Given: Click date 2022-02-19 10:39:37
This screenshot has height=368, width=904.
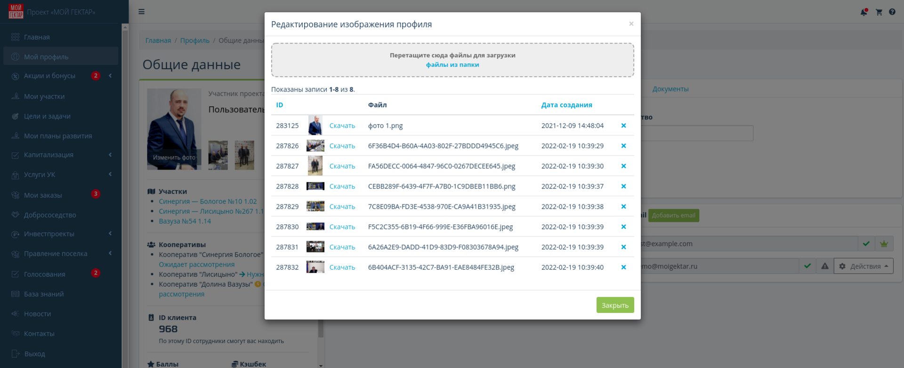Looking at the screenshot, I should click(x=573, y=186).
